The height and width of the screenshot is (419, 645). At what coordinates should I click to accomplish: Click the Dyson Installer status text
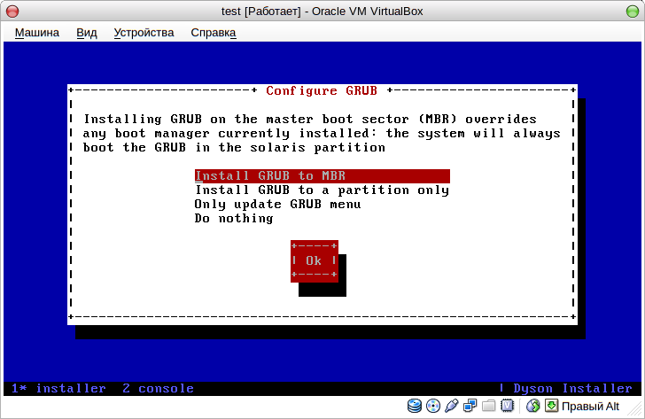[x=572, y=389]
